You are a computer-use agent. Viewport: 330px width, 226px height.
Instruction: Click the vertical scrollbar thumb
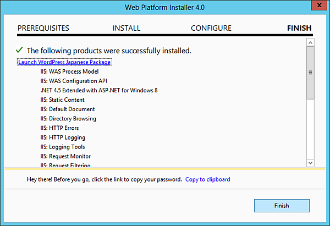point(310,73)
